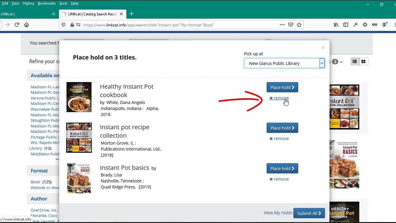Toggle the sidebar view icon
Image resolution: width=396 pixels, height=223 pixels.
[x=346, y=25]
